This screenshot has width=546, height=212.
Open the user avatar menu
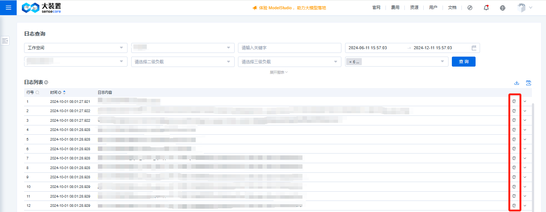click(x=522, y=8)
